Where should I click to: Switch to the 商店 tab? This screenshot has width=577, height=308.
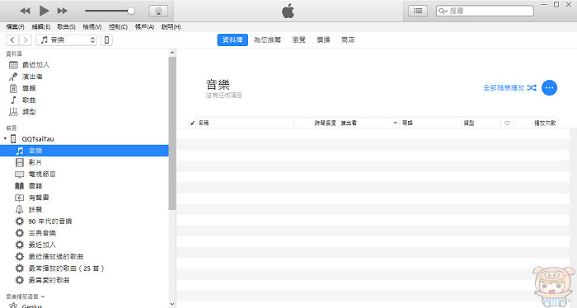pos(348,40)
